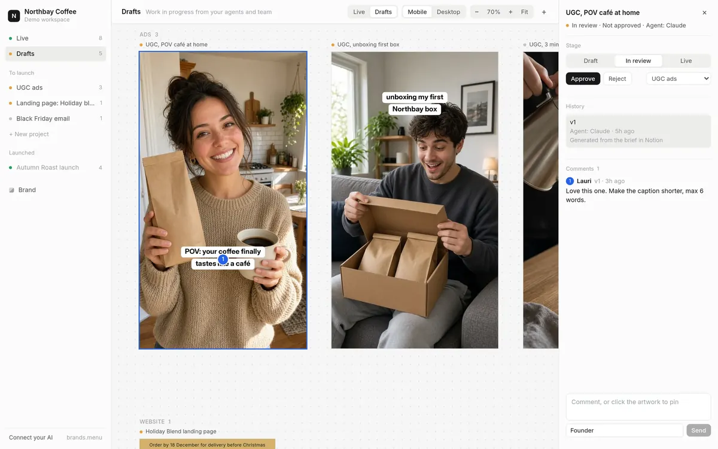Click + New project in the sidebar

point(29,134)
